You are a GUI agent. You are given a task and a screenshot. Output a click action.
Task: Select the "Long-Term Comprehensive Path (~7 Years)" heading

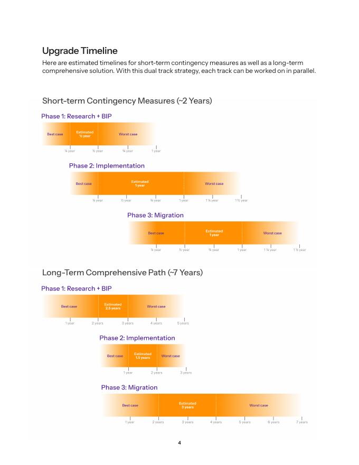122,273
